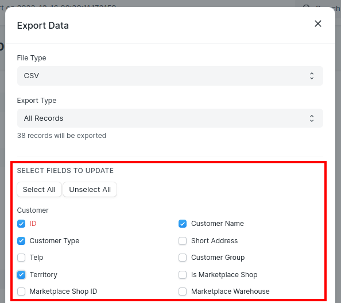Open the File Type CSV dropdown
Viewport: 341px width, 303px height.
pyautogui.click(x=170, y=76)
